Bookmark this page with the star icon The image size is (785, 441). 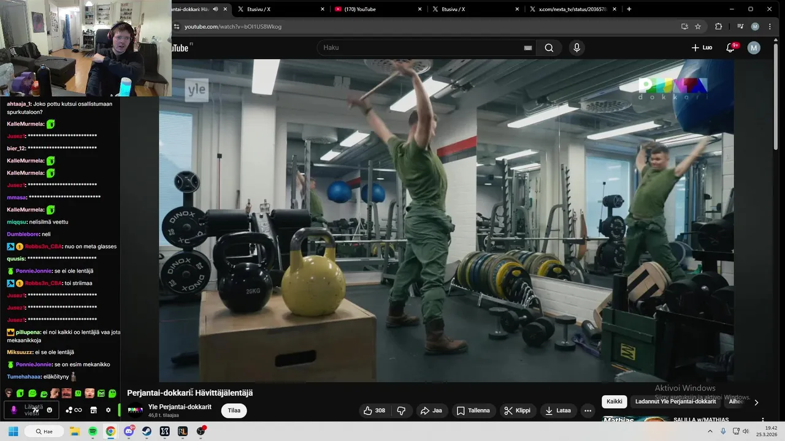tap(698, 27)
